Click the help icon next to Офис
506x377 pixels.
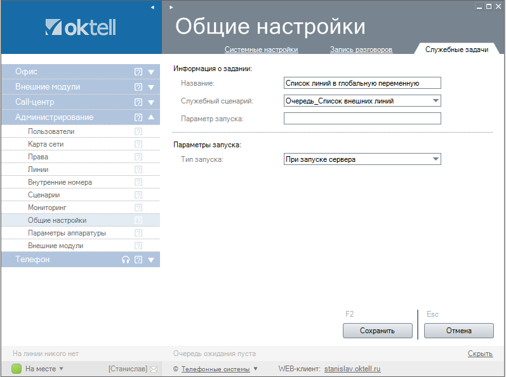click(x=138, y=72)
